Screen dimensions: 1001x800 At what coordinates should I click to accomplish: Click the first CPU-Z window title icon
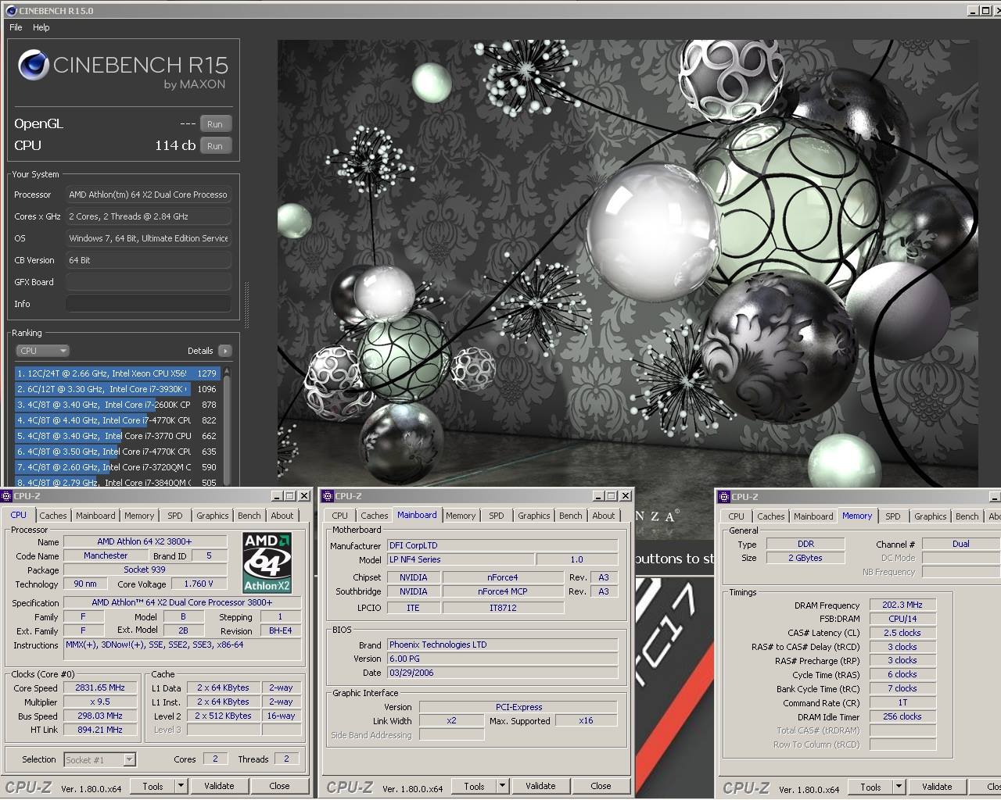point(6,496)
